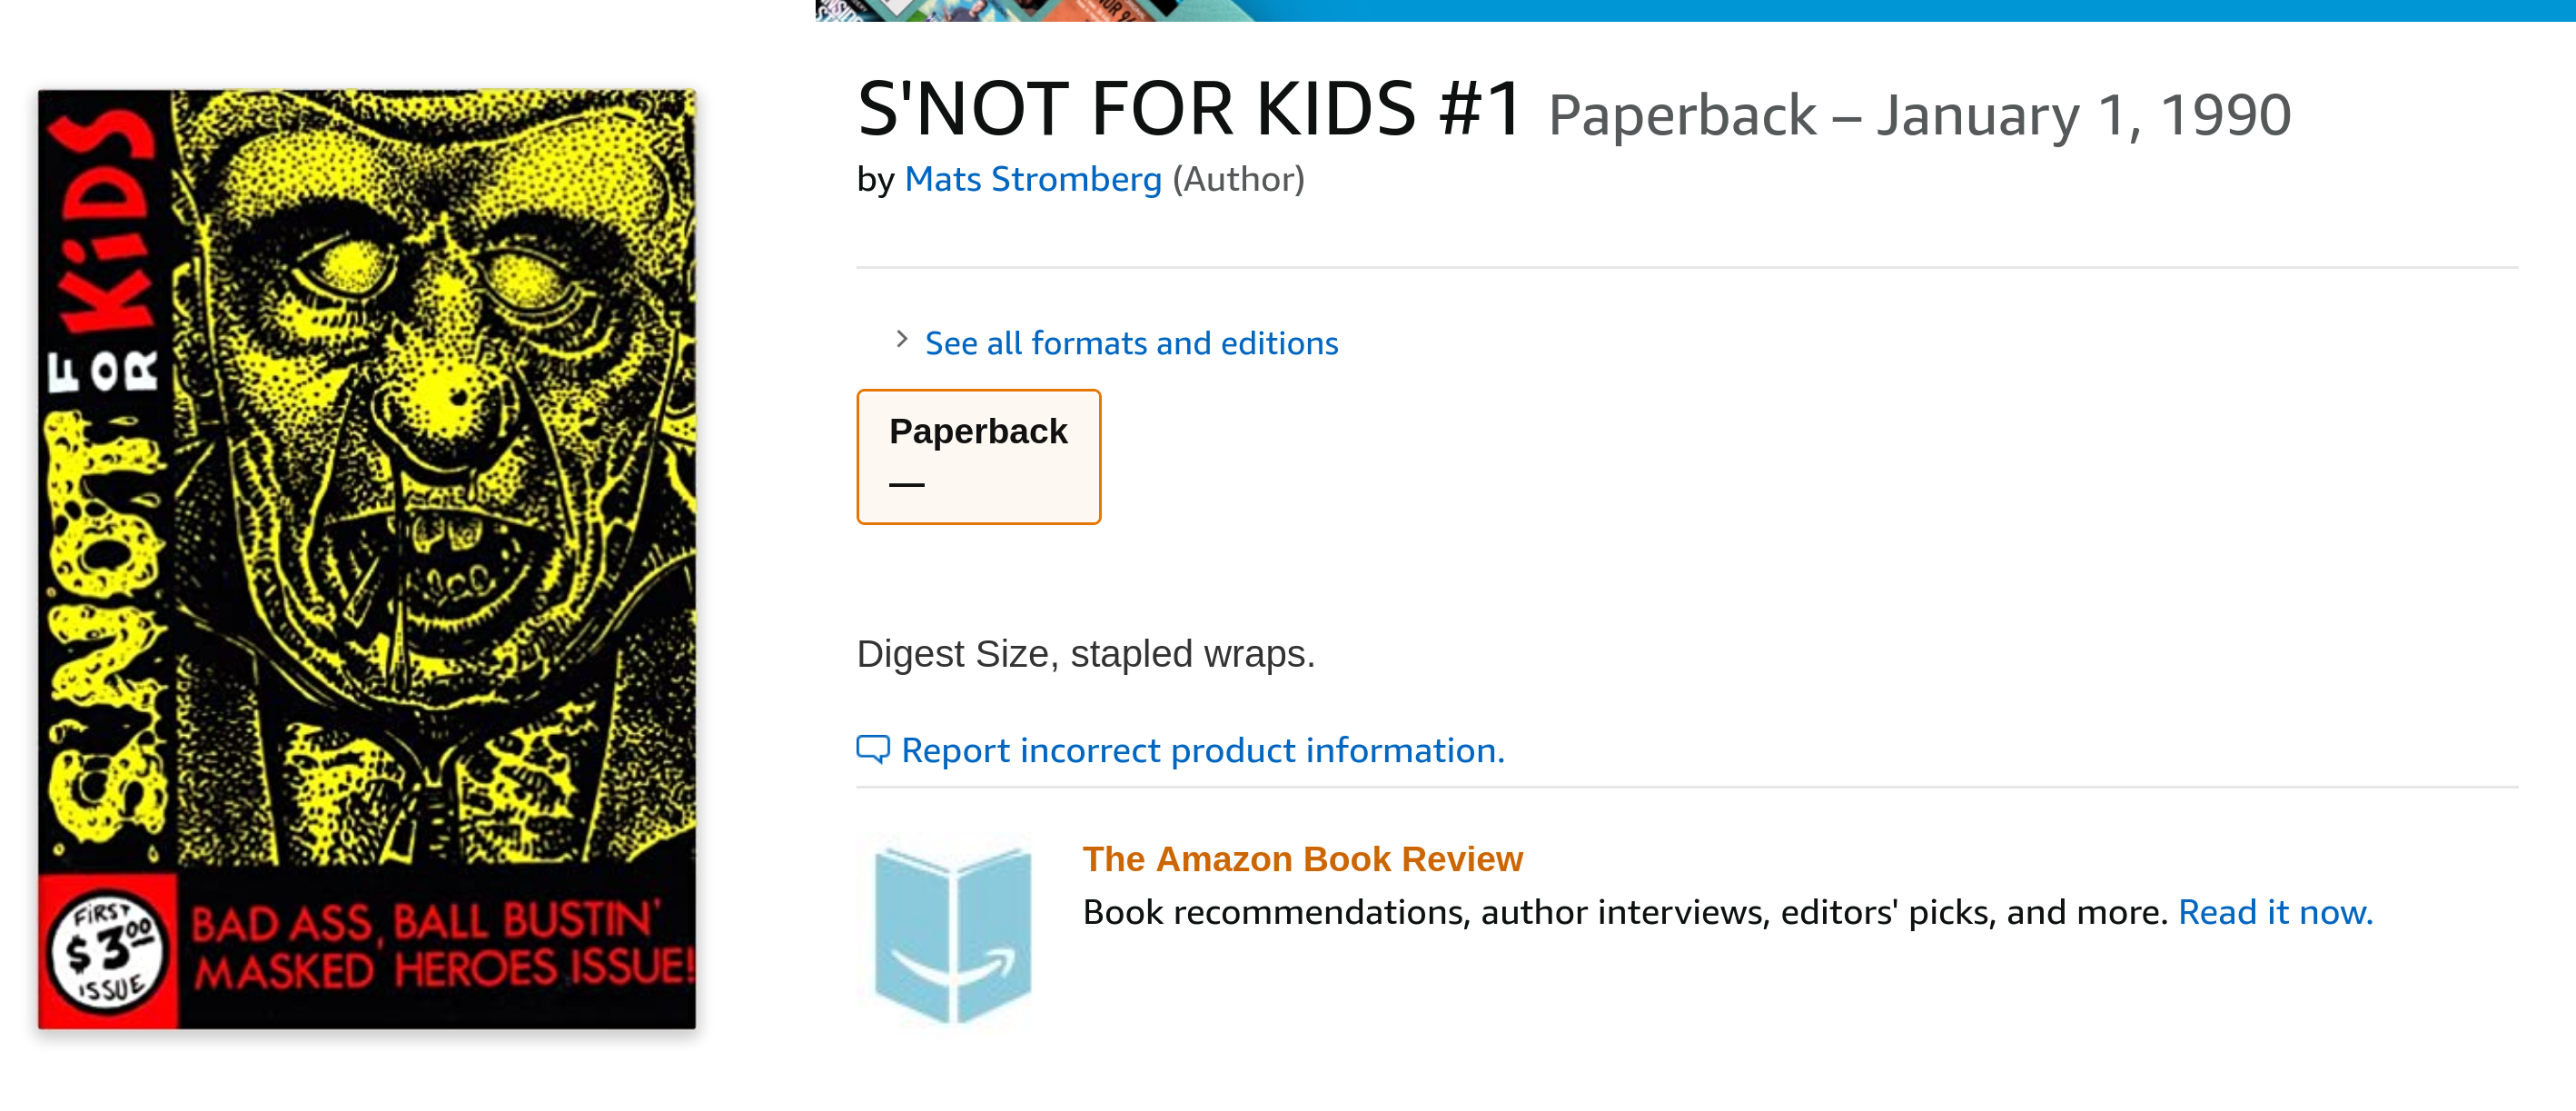Click the Masked Heroes Issue cover banner
This screenshot has height=1111, width=2576.
pos(441,946)
